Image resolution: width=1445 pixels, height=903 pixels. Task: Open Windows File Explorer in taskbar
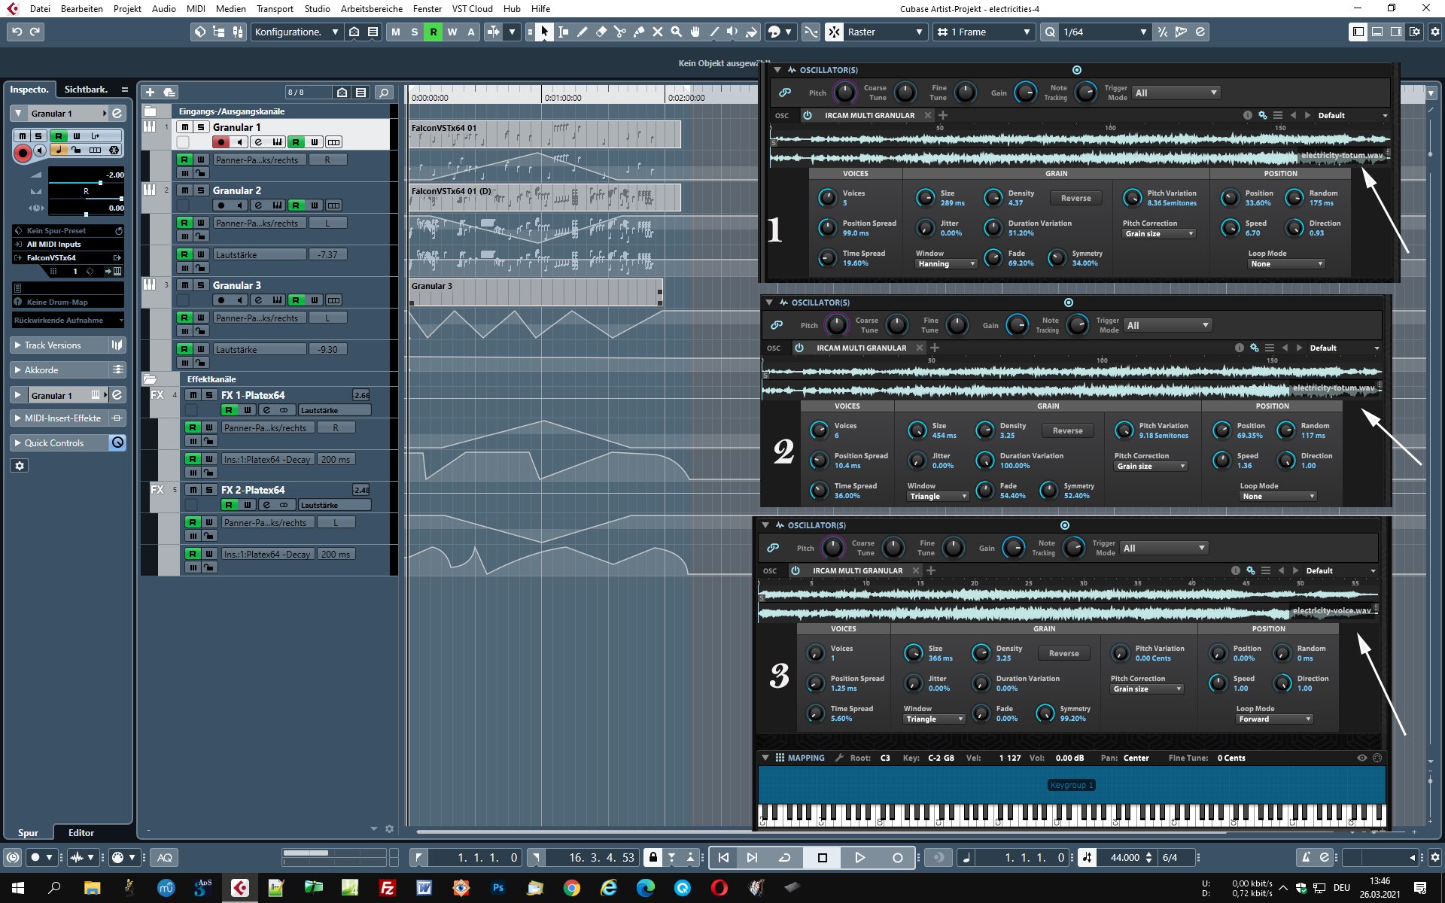[92, 888]
